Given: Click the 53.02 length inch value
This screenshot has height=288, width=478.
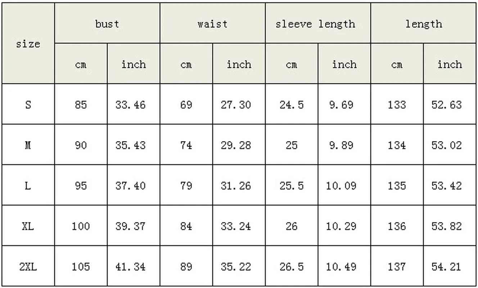Looking at the screenshot, I should (x=446, y=145).
